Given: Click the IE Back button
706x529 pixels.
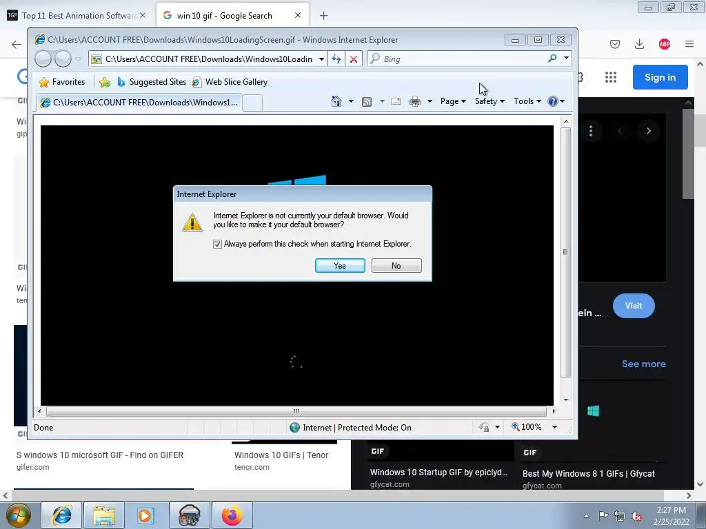Looking at the screenshot, I should (43, 59).
